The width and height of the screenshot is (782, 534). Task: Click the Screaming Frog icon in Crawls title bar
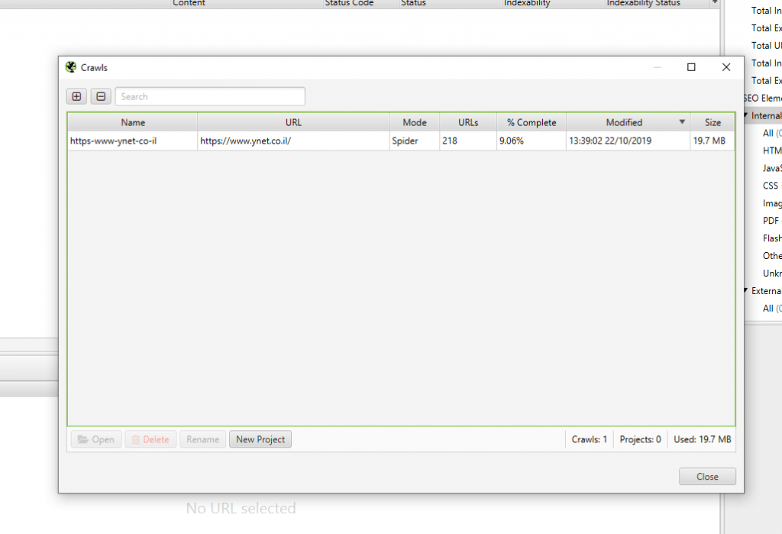[71, 67]
